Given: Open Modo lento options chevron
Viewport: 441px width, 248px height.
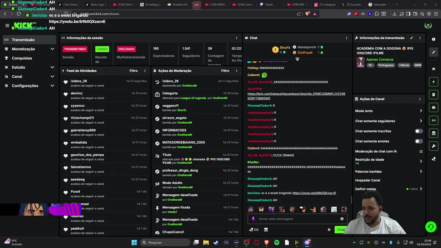Looking at the screenshot, I should click(x=421, y=111).
